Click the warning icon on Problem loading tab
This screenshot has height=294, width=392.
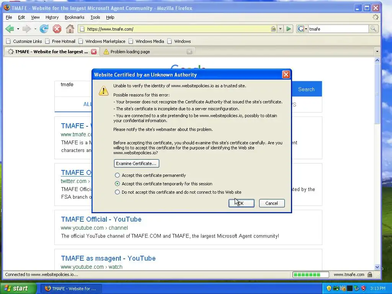point(106,52)
